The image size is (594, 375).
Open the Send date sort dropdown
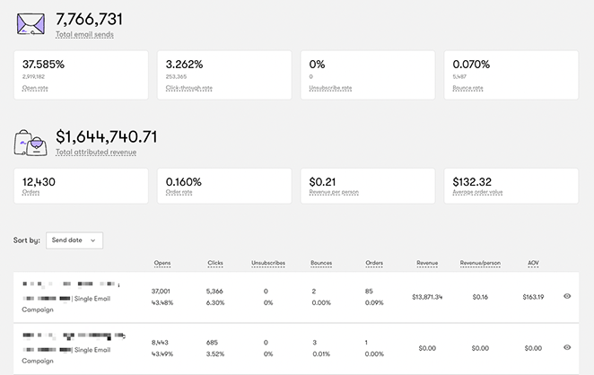click(x=74, y=240)
